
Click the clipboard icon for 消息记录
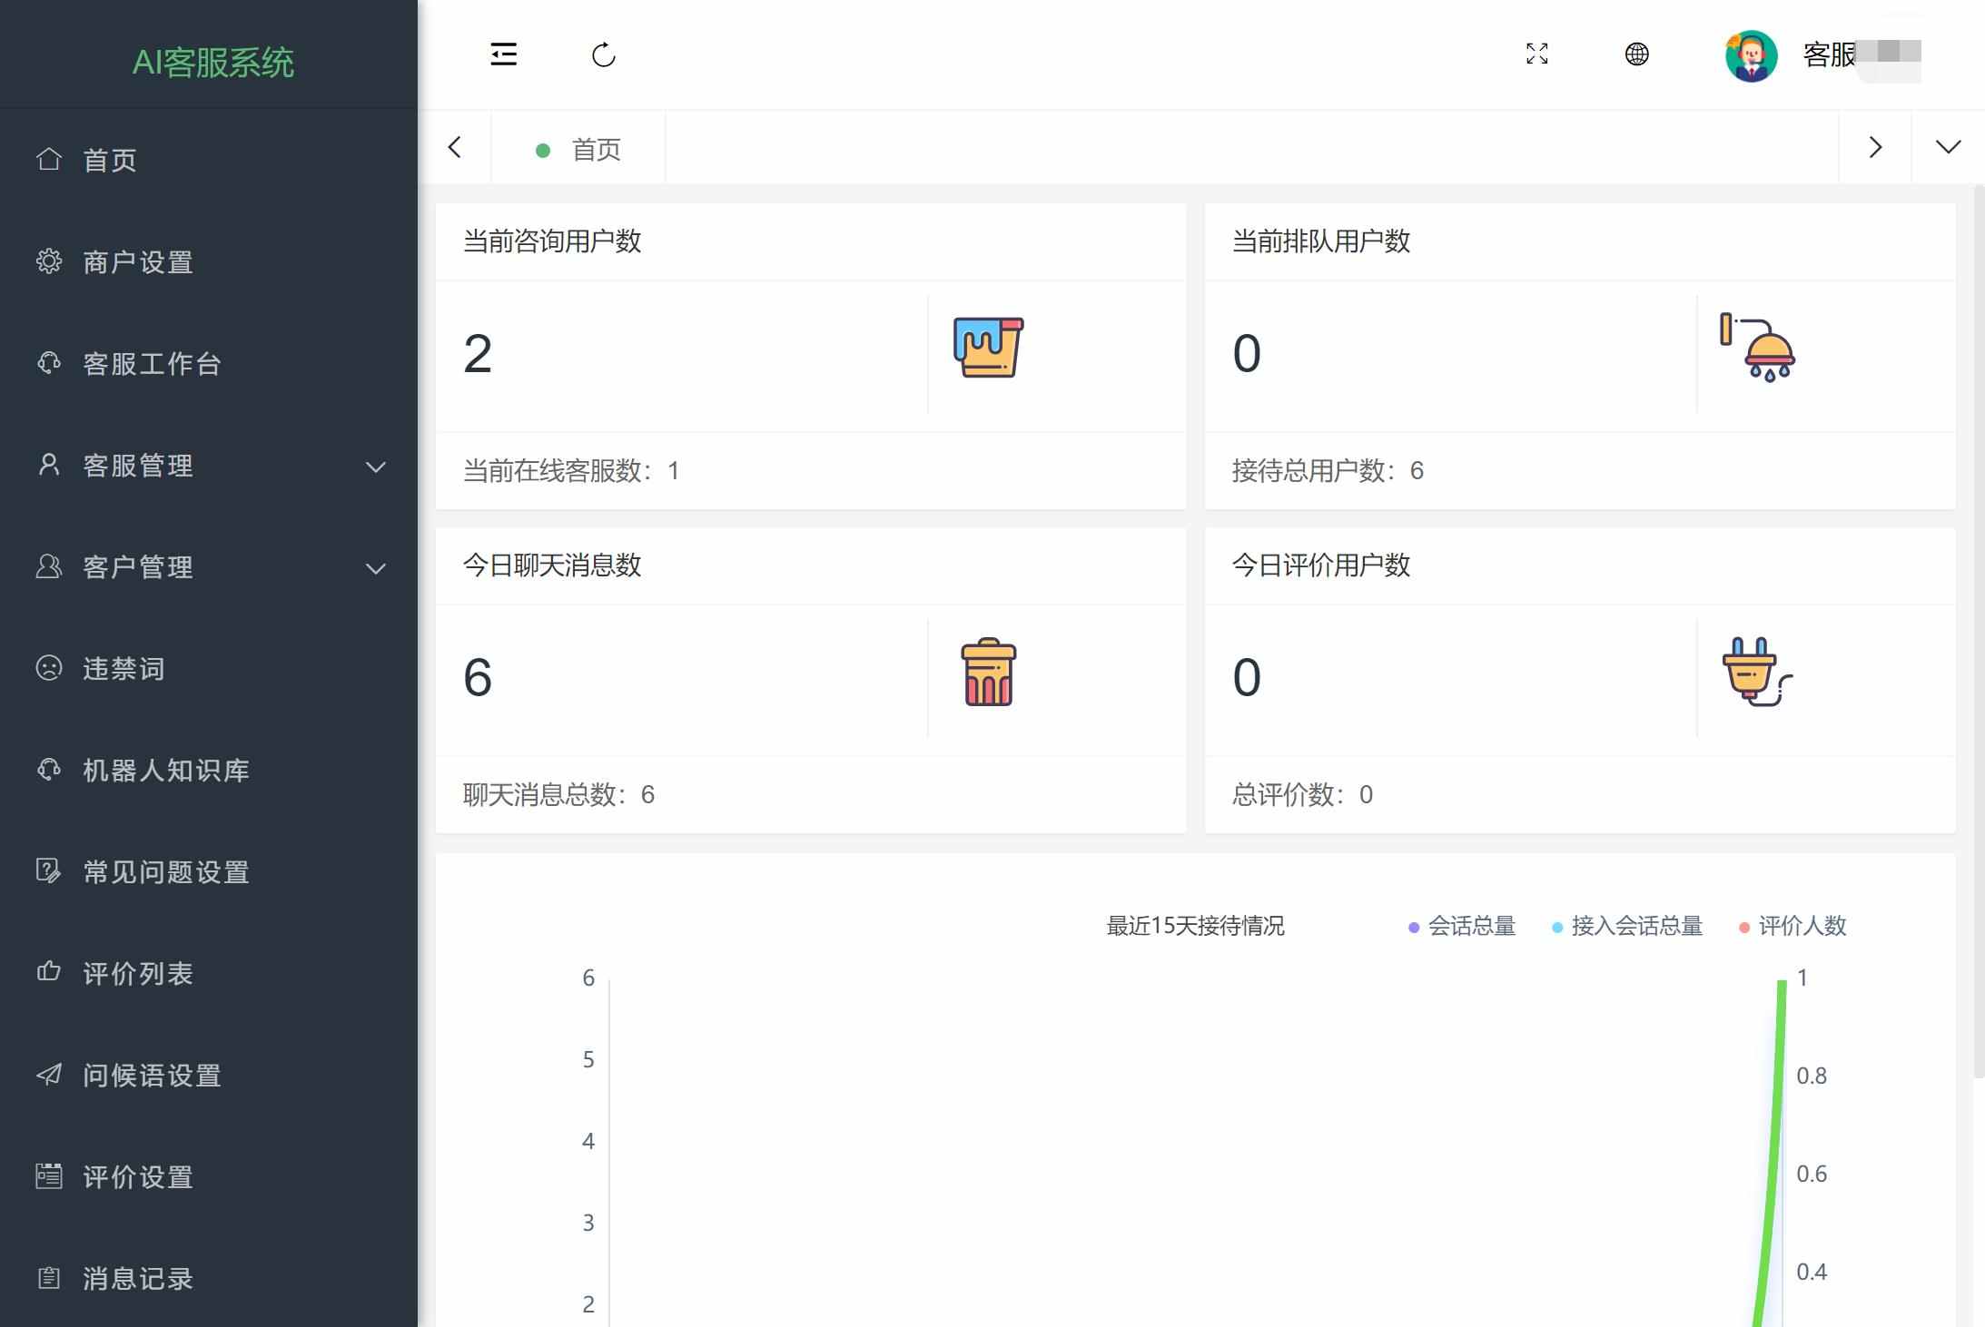(x=49, y=1278)
